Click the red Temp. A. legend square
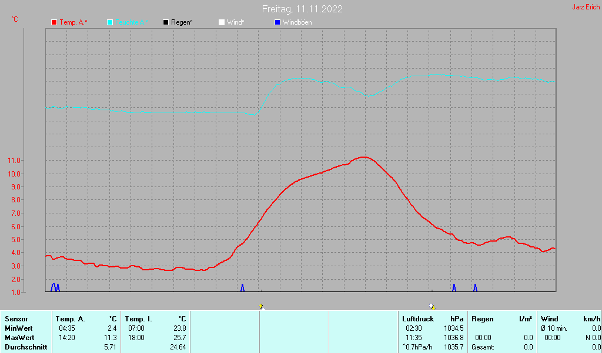The width and height of the screenshot is (602, 353). tap(54, 22)
